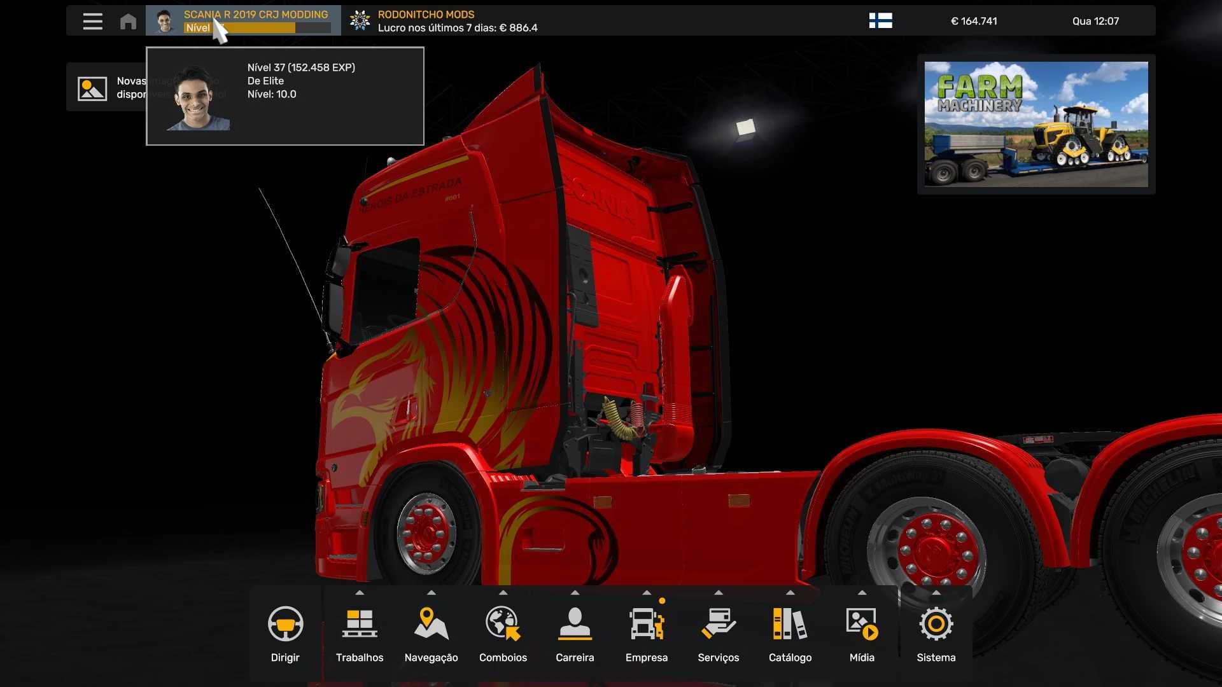This screenshot has width=1222, height=687.
Task: Open the Carreira driver profile icon
Action: 575,624
